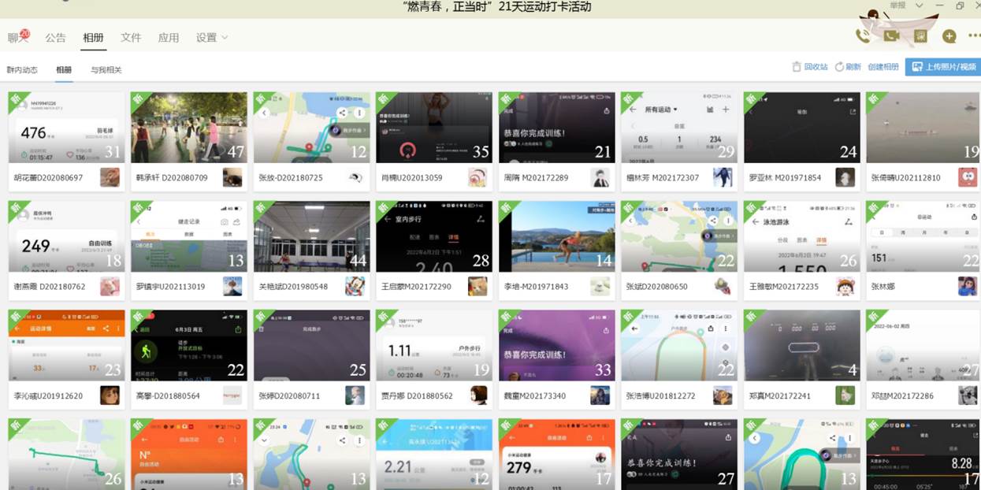Screen dimensions: 981x490
Task: Go to the 文件 tab
Action: (131, 38)
